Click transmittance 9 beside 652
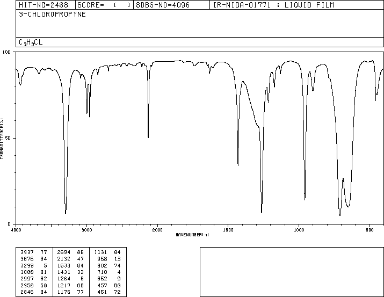 pos(119,279)
